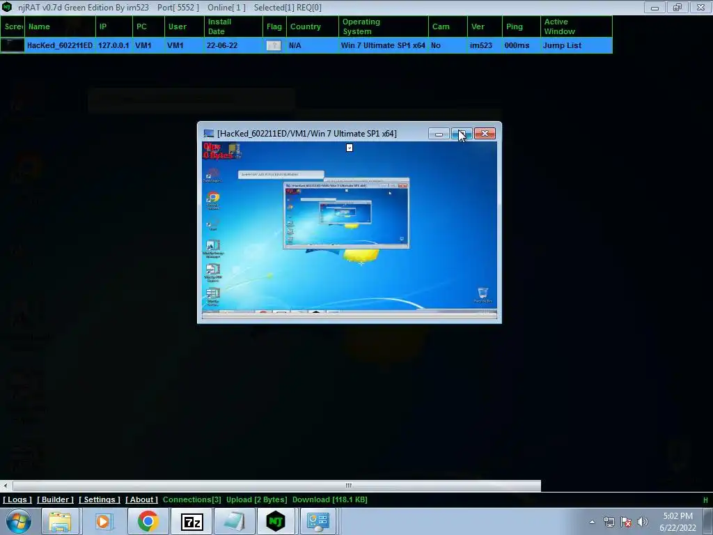Click the taskbar clock showing 5:02 PM

pyautogui.click(x=677, y=522)
